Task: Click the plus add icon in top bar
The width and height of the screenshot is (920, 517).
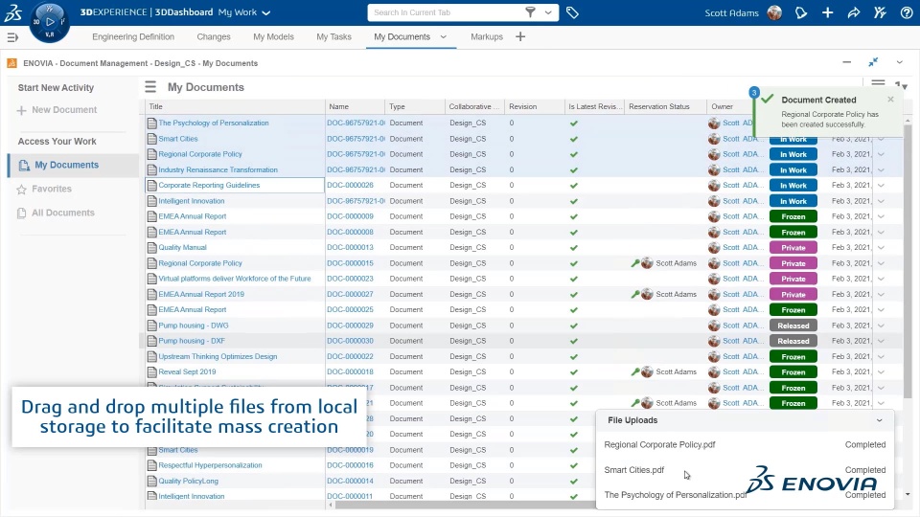Action: tap(827, 12)
